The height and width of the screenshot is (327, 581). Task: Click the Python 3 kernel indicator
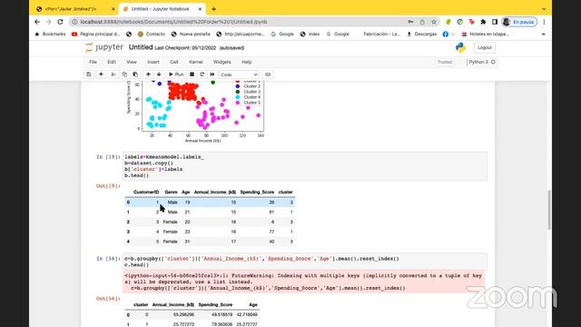click(482, 62)
